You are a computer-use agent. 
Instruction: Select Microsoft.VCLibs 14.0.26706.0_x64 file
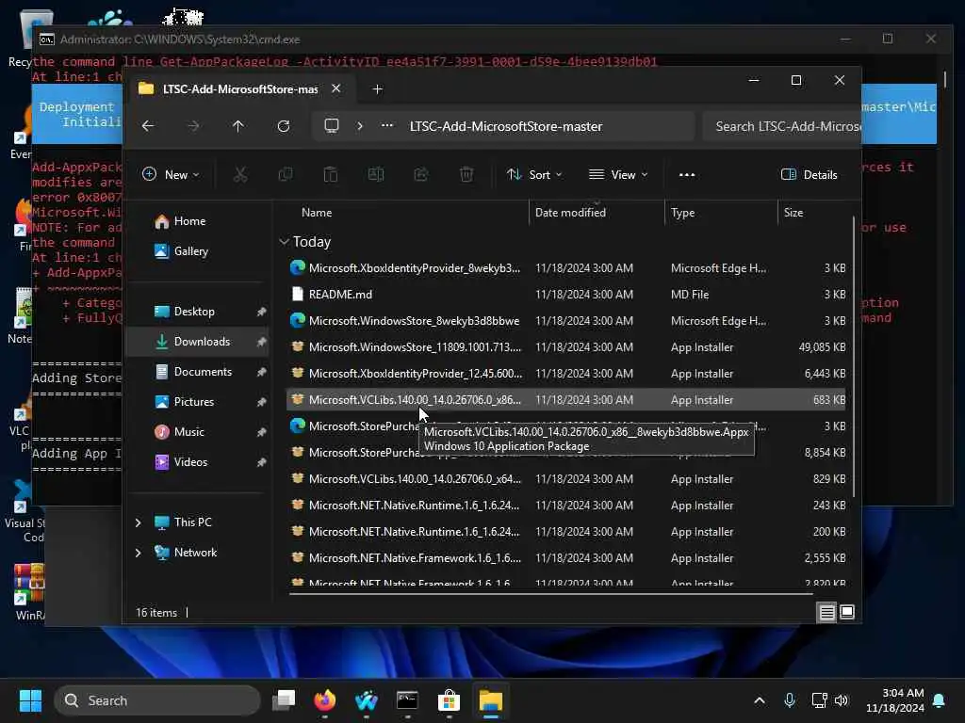(566, 479)
